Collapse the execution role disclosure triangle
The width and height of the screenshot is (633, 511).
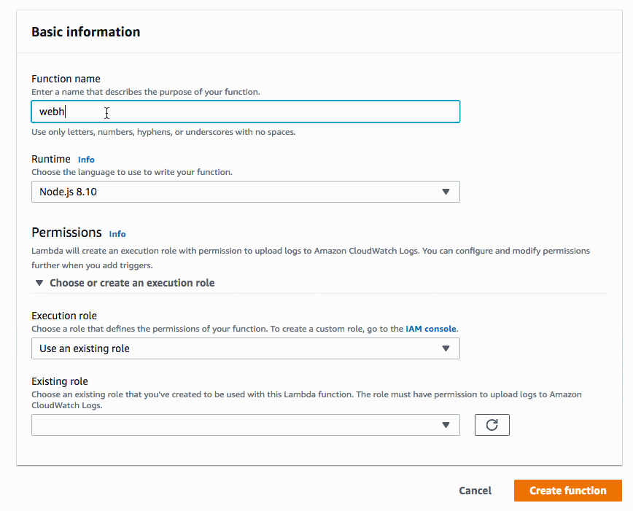39,283
